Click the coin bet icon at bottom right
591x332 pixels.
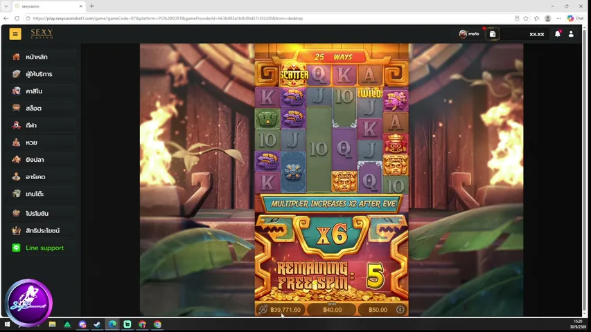click(400, 309)
